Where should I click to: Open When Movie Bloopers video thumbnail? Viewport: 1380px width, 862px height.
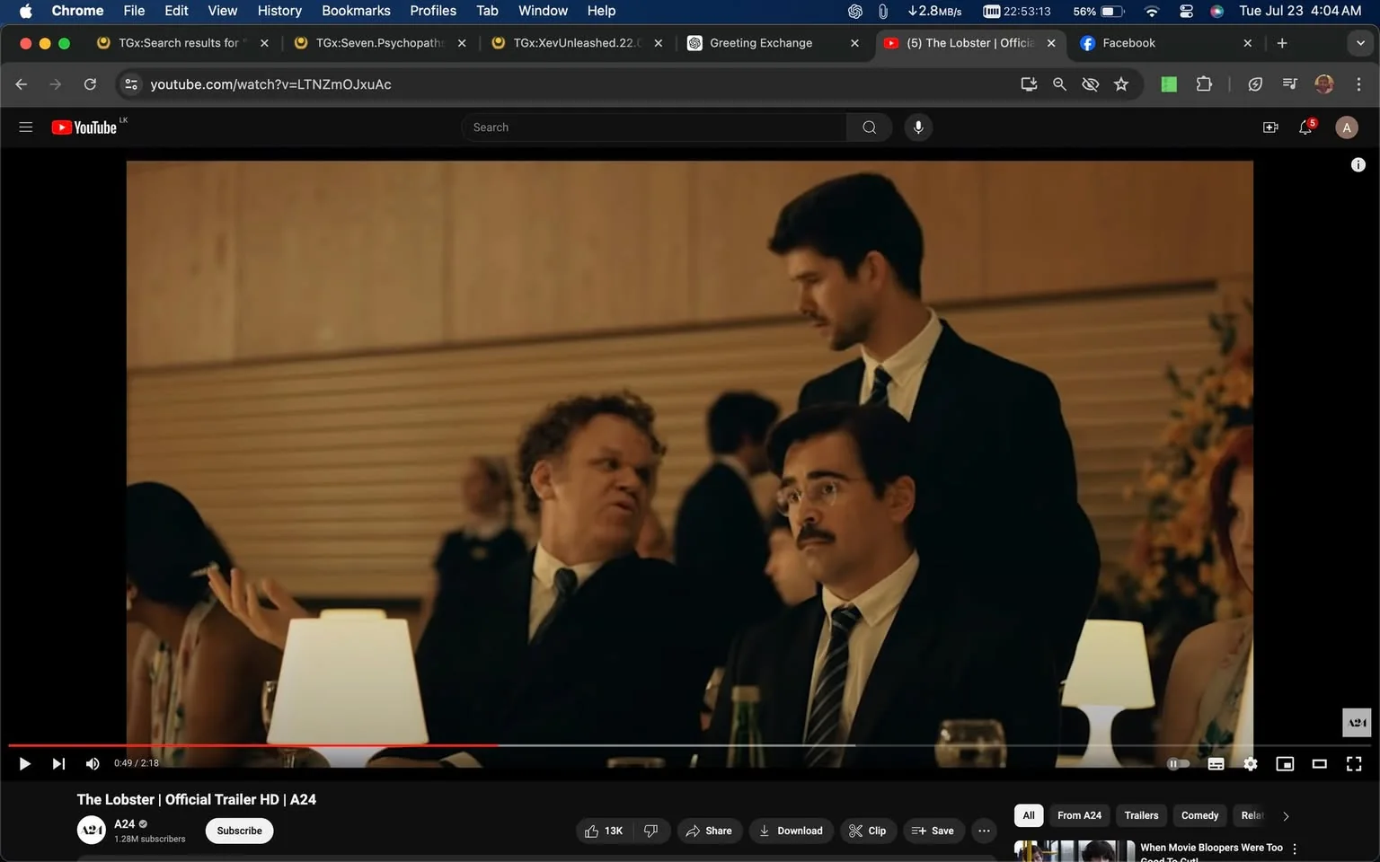point(1075,851)
